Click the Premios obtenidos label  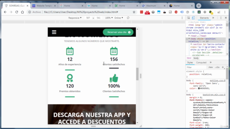[x=70, y=91]
